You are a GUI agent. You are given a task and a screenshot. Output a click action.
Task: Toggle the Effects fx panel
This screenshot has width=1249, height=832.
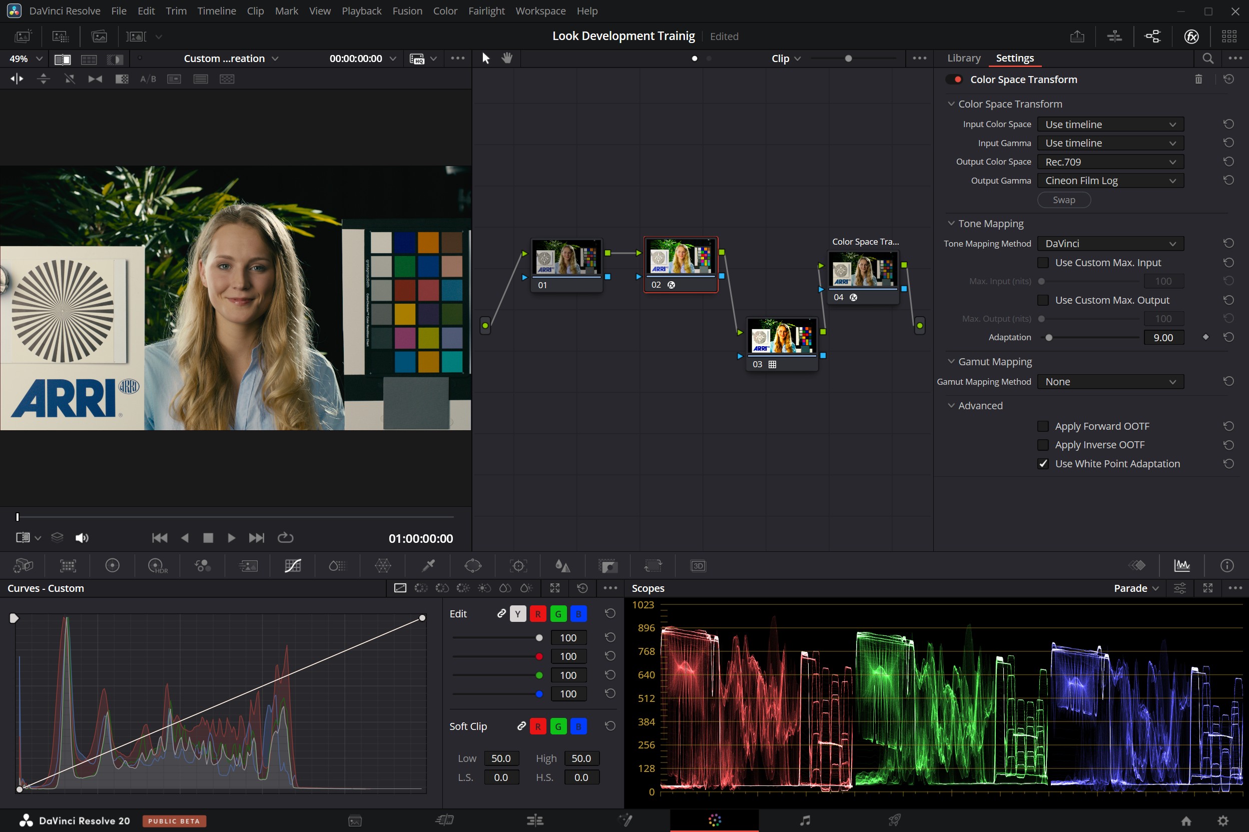click(1191, 37)
